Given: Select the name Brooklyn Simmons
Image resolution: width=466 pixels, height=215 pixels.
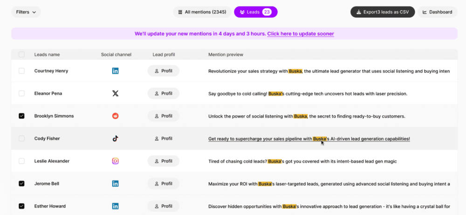Looking at the screenshot, I should coord(54,116).
